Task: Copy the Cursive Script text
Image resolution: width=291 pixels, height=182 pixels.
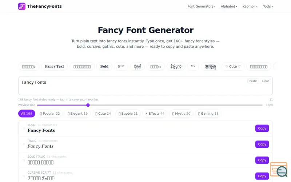Action: tap(262, 176)
